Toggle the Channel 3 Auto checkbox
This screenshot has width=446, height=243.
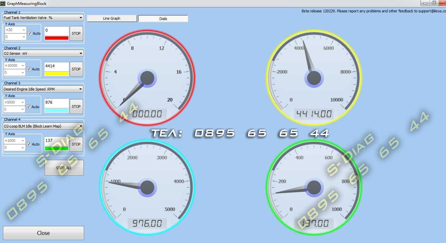tap(29, 107)
